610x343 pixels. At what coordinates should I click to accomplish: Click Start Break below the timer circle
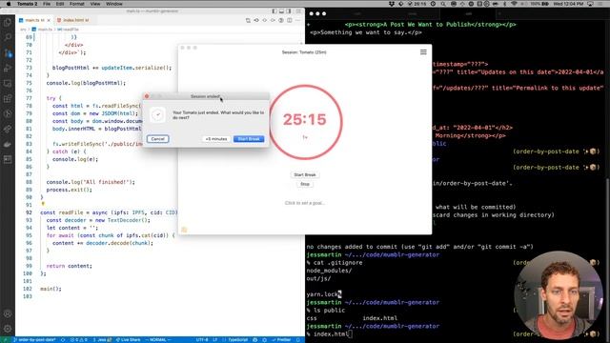tap(305, 175)
